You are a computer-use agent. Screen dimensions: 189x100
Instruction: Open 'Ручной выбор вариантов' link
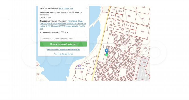(x=64, y=54)
